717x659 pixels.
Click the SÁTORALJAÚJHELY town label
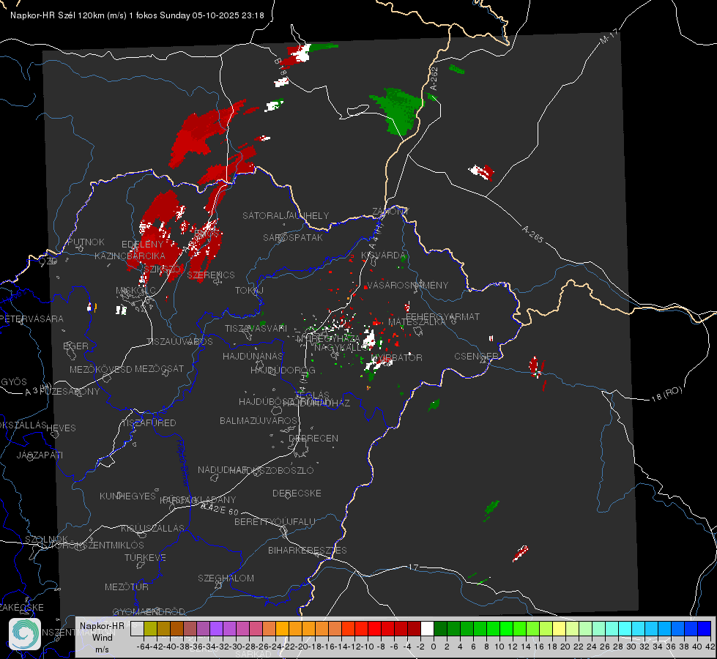pyautogui.click(x=286, y=215)
